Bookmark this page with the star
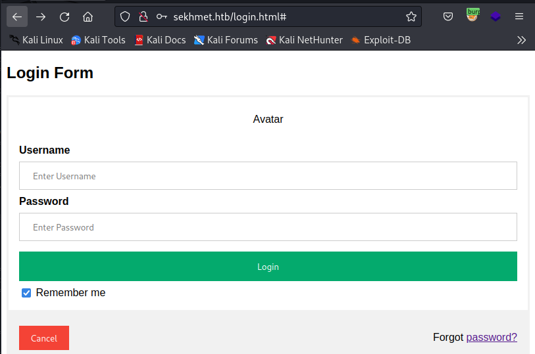This screenshot has height=354, width=535. pos(411,16)
